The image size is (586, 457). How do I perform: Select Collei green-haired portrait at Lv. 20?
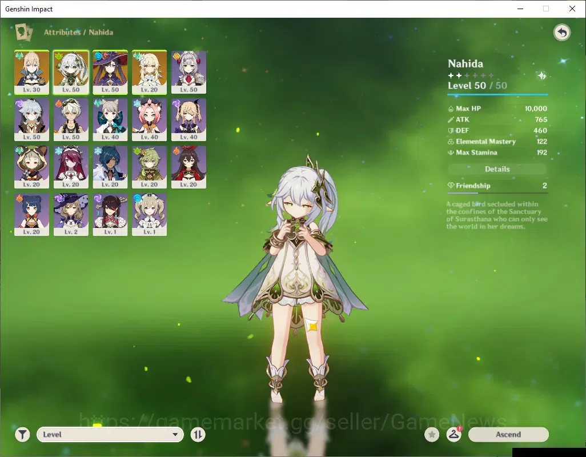point(150,167)
